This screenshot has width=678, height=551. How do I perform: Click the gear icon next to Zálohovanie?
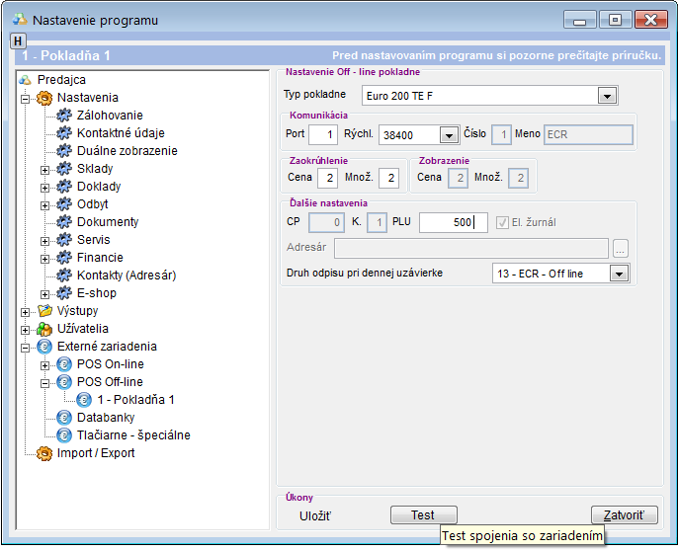[x=65, y=116]
